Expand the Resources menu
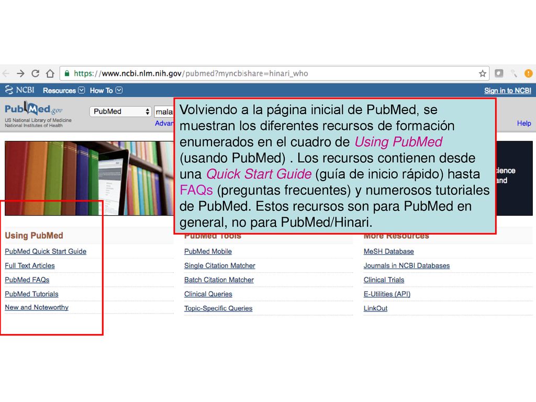Image resolution: width=536 pixels, height=402 pixels. 63,91
